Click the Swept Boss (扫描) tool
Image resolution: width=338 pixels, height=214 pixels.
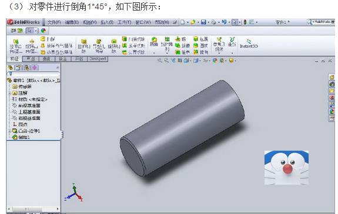point(48,39)
